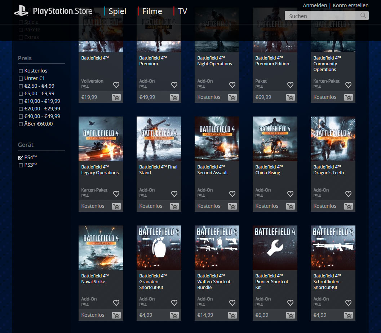Open the Konto erstellen link
Viewport: 381px width, 333px height.
click(350, 5)
